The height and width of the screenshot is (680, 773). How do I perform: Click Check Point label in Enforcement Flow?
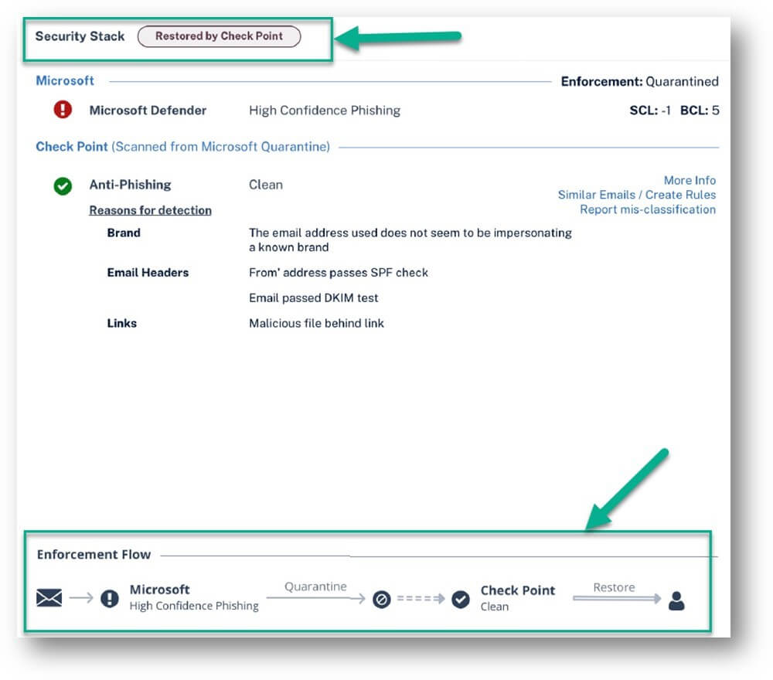tap(518, 590)
